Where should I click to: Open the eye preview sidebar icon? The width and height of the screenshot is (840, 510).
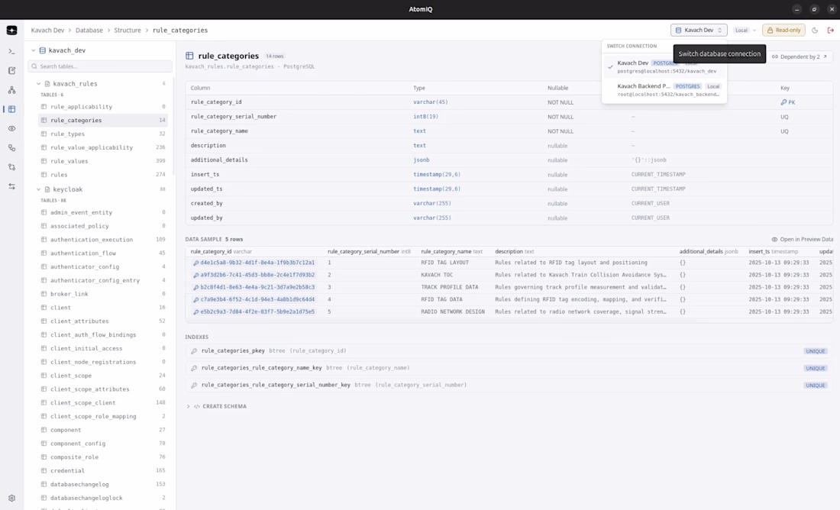tap(11, 128)
